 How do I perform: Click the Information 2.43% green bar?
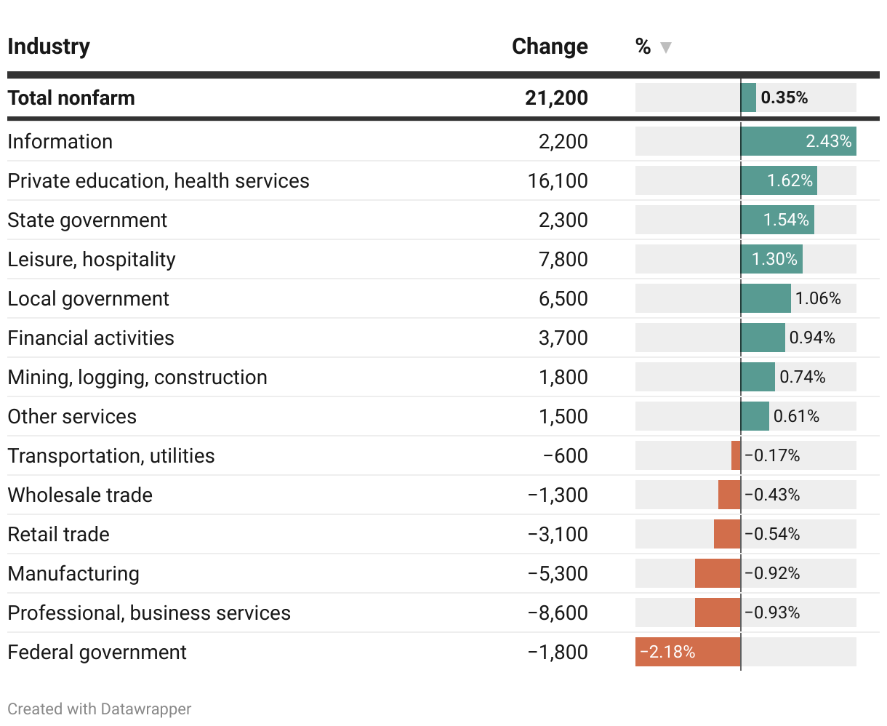click(798, 141)
